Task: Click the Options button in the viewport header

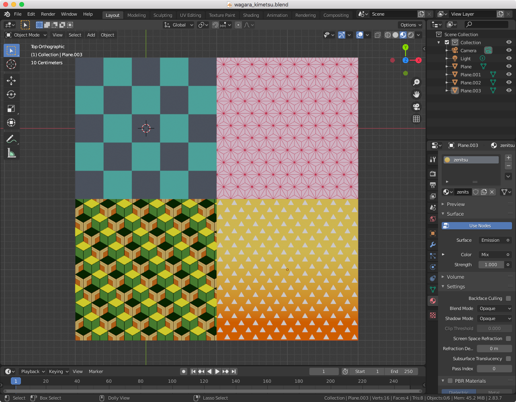Action: [410, 25]
